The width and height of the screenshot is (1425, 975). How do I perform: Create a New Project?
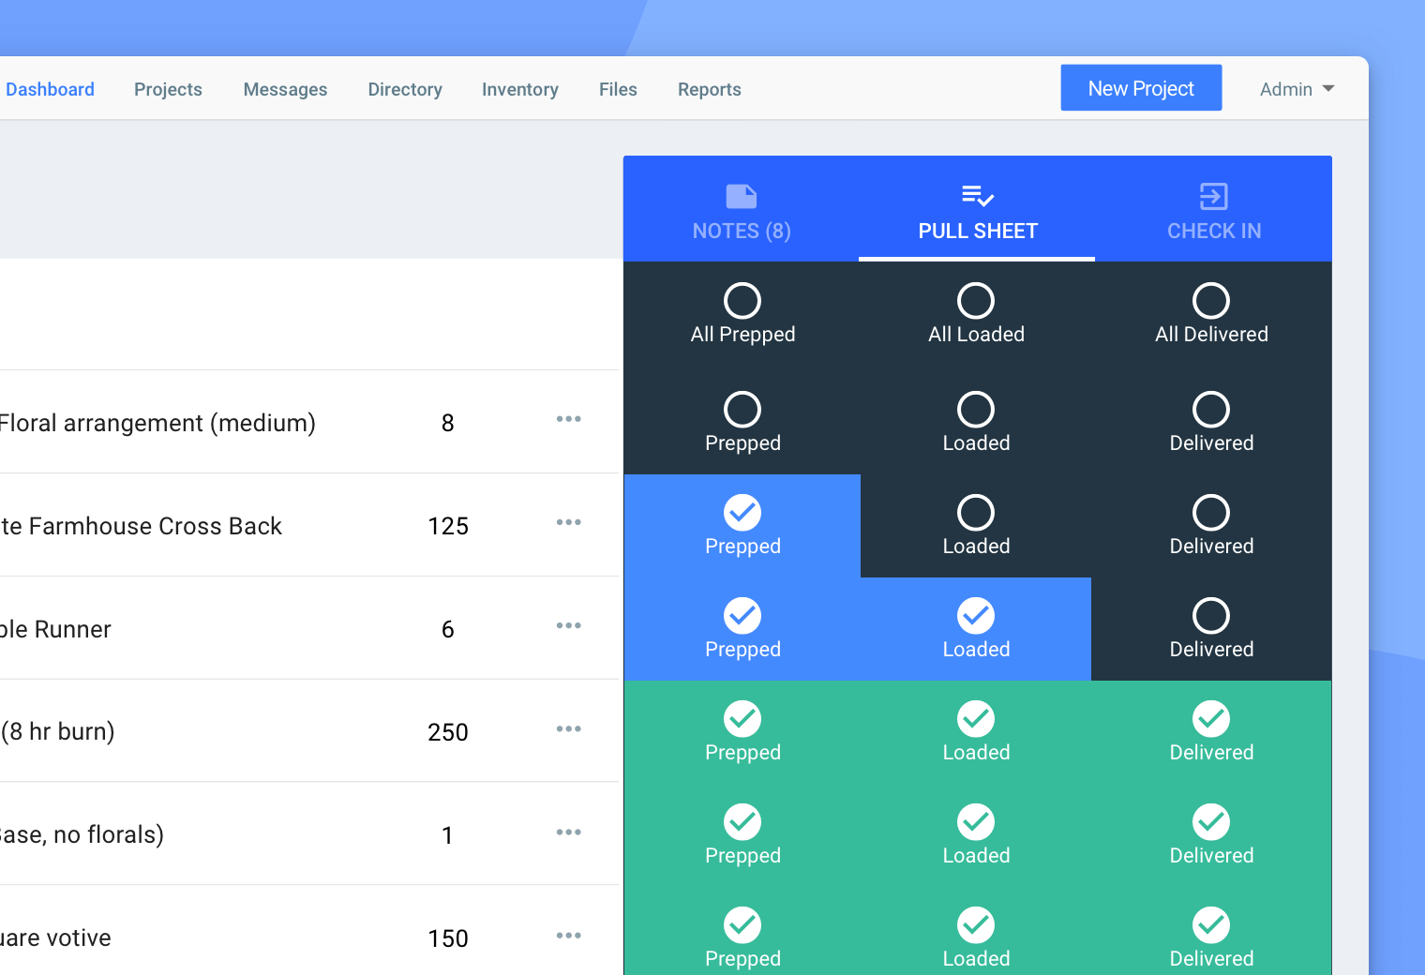[x=1141, y=87]
